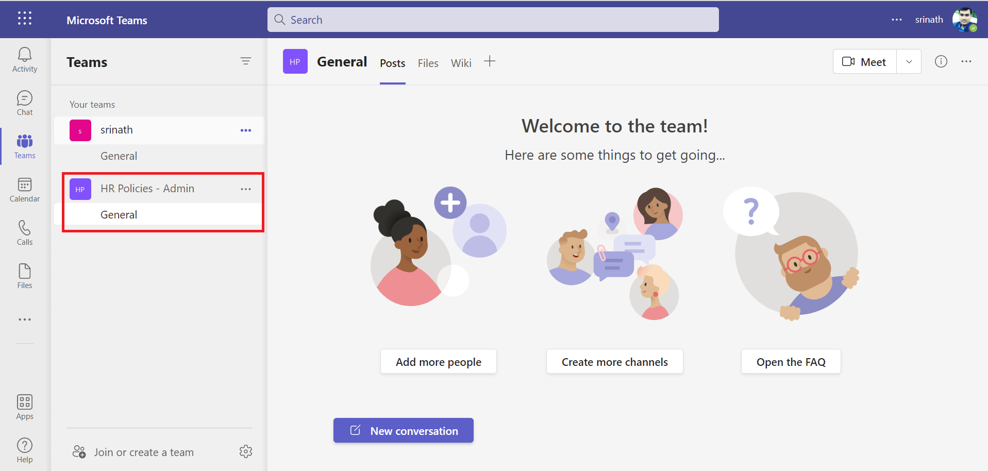Expand the Meet dropdown arrow
This screenshot has width=988, height=471.
tap(909, 62)
